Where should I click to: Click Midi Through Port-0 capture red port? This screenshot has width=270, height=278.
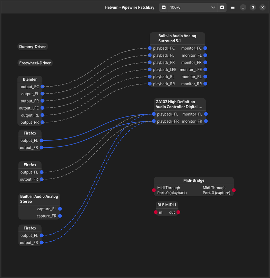click(x=234, y=190)
